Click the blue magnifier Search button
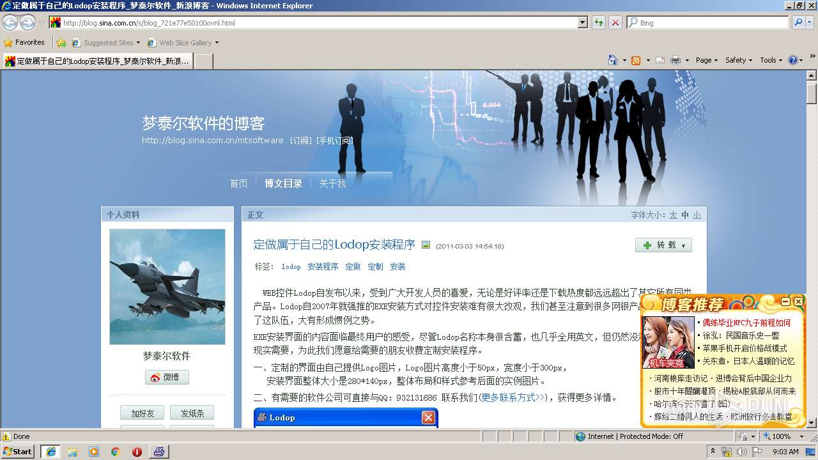This screenshot has height=460, width=818. 798,22
